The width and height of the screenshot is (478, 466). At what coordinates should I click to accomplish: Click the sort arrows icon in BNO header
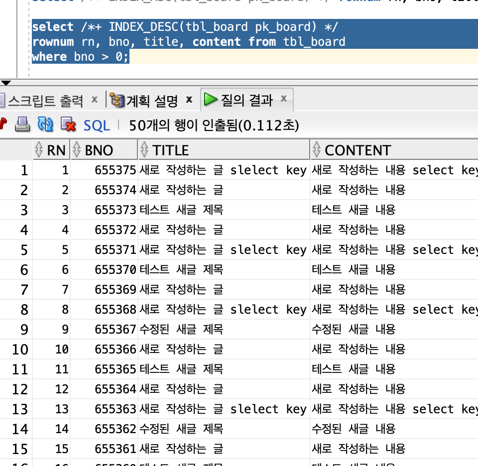77,150
